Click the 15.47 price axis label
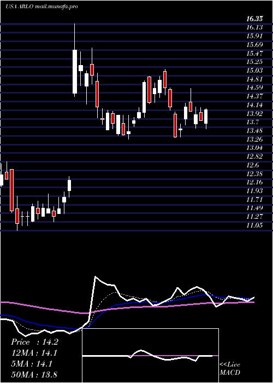The image size is (273, 383). pos(255,53)
